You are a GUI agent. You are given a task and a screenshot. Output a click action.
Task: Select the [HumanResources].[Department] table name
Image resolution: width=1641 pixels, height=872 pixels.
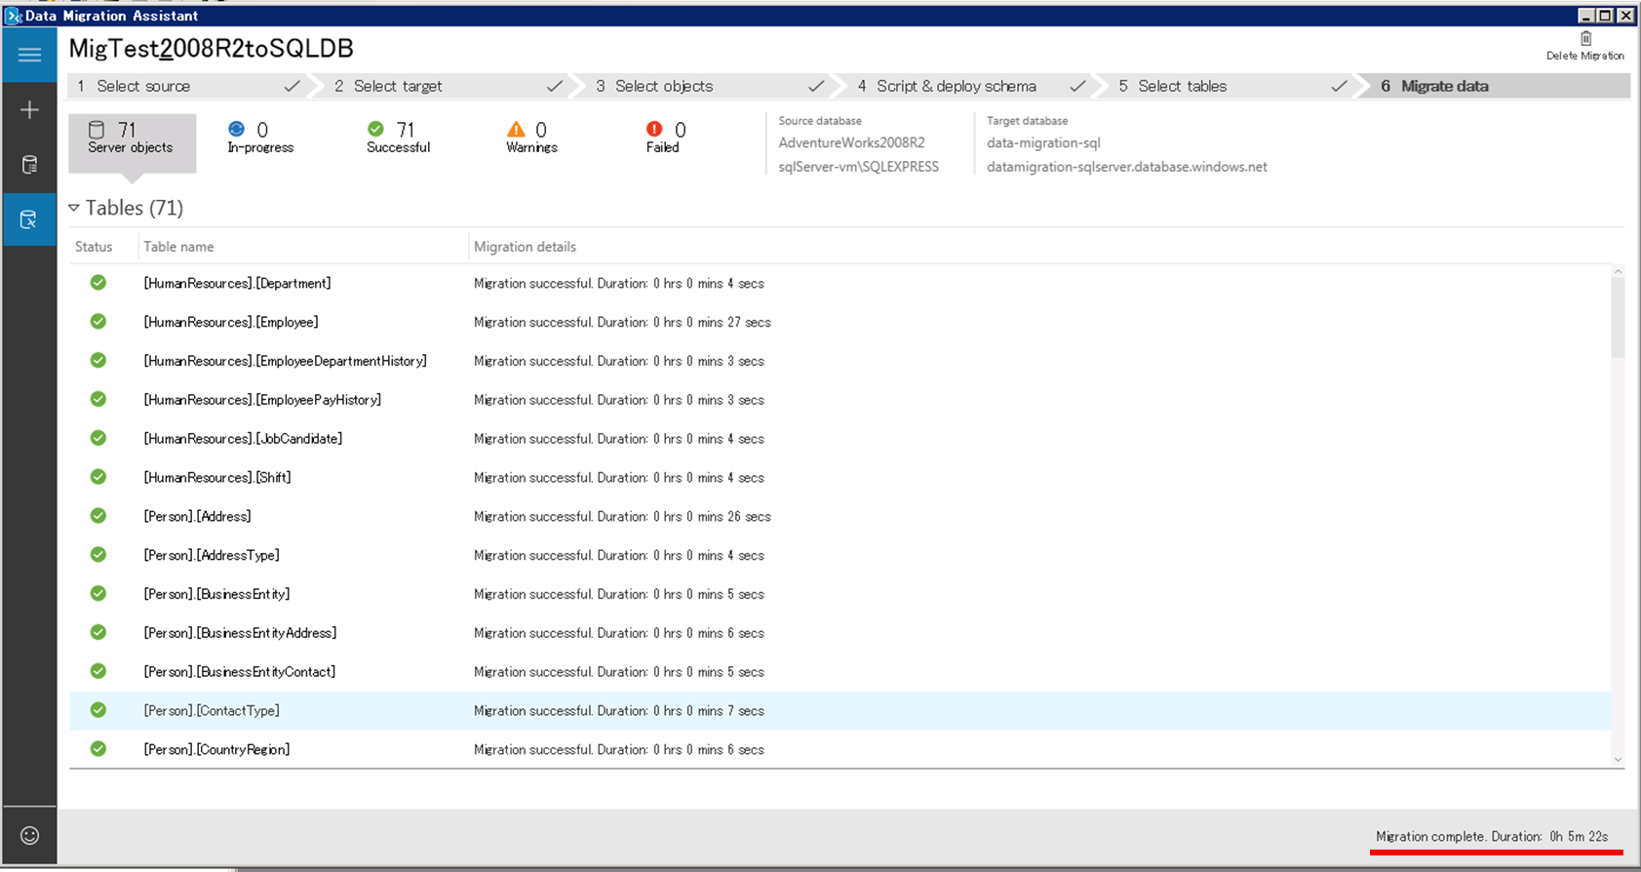tap(237, 284)
